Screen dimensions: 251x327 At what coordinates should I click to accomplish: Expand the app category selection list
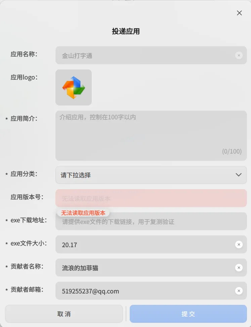click(x=151, y=175)
